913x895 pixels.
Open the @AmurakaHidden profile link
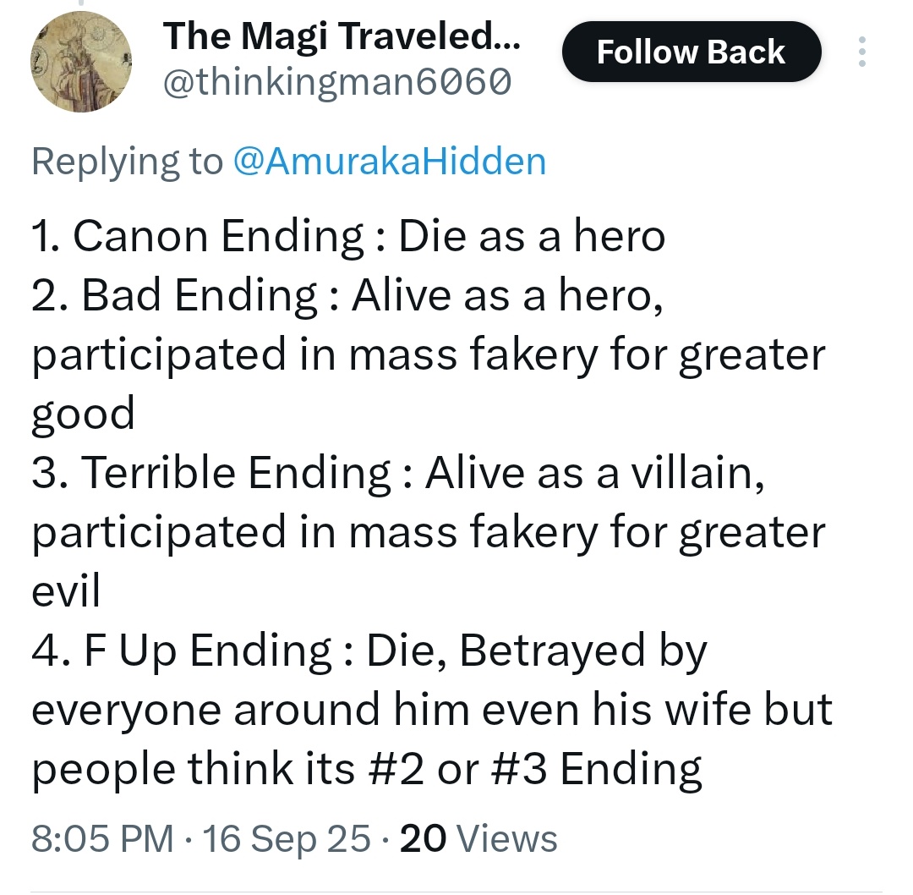point(389,161)
